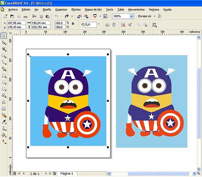Screen dimensions: 202x177
Task: Click the width field 195,04 mm
Action: coord(41,23)
